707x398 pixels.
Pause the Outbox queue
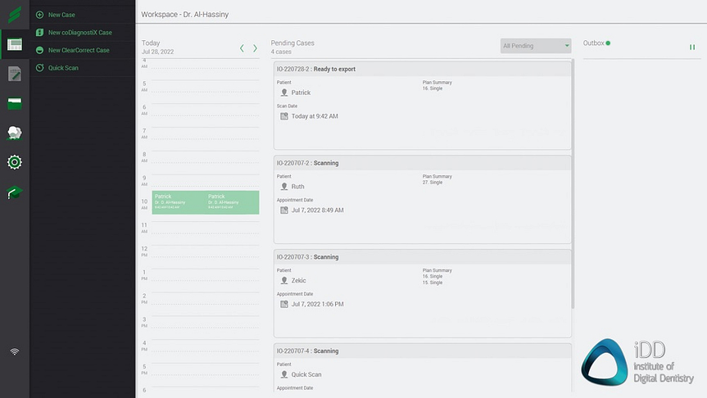coord(692,47)
